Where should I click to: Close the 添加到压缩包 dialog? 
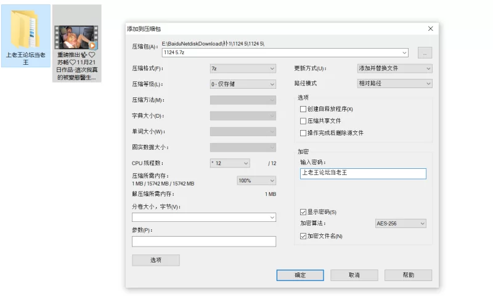430,28
